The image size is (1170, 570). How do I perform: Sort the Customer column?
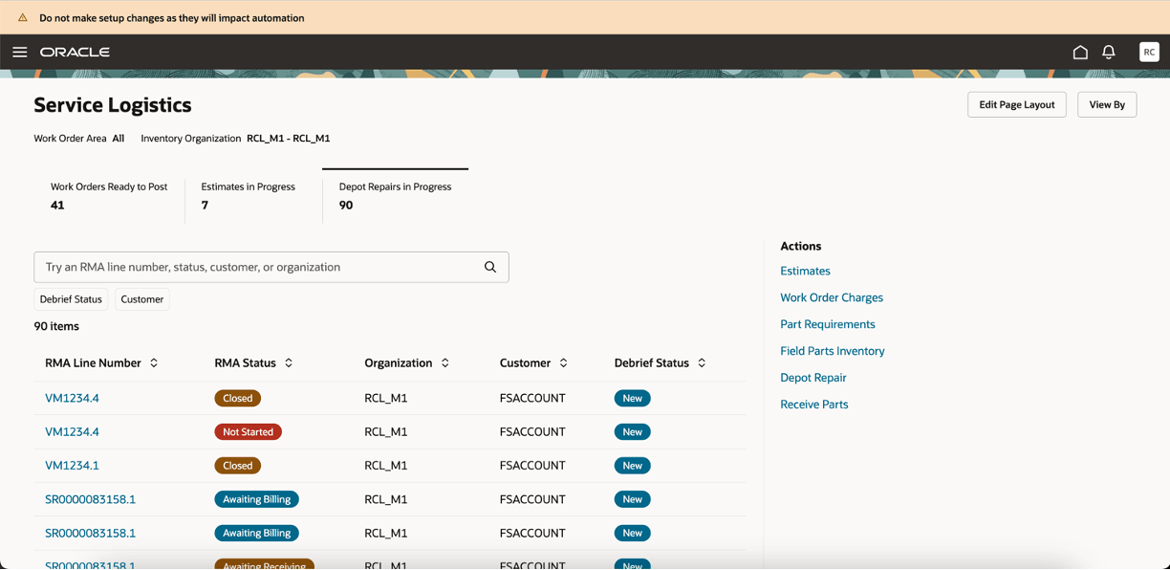tap(564, 363)
